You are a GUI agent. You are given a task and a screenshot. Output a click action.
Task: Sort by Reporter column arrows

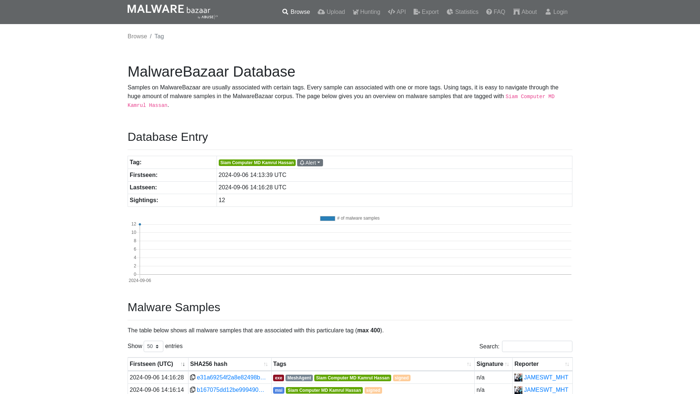coord(567,364)
